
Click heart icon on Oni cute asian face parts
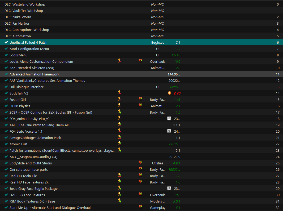tap(140, 169)
